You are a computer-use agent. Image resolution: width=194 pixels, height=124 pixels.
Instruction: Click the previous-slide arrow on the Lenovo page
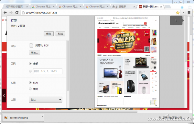click(4, 96)
